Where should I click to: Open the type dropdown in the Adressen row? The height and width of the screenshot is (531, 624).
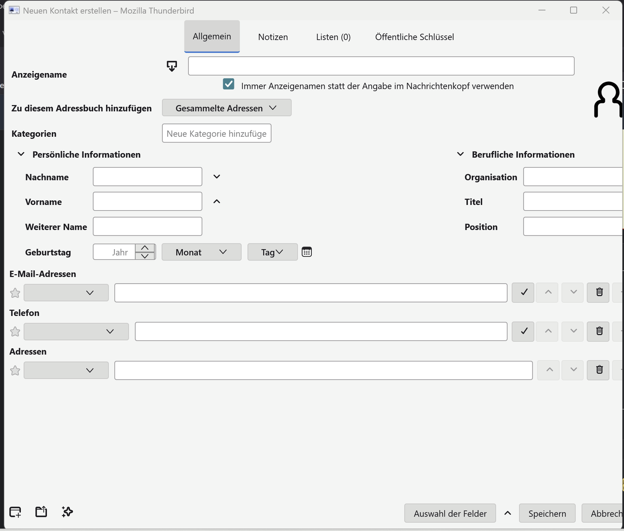coord(66,370)
